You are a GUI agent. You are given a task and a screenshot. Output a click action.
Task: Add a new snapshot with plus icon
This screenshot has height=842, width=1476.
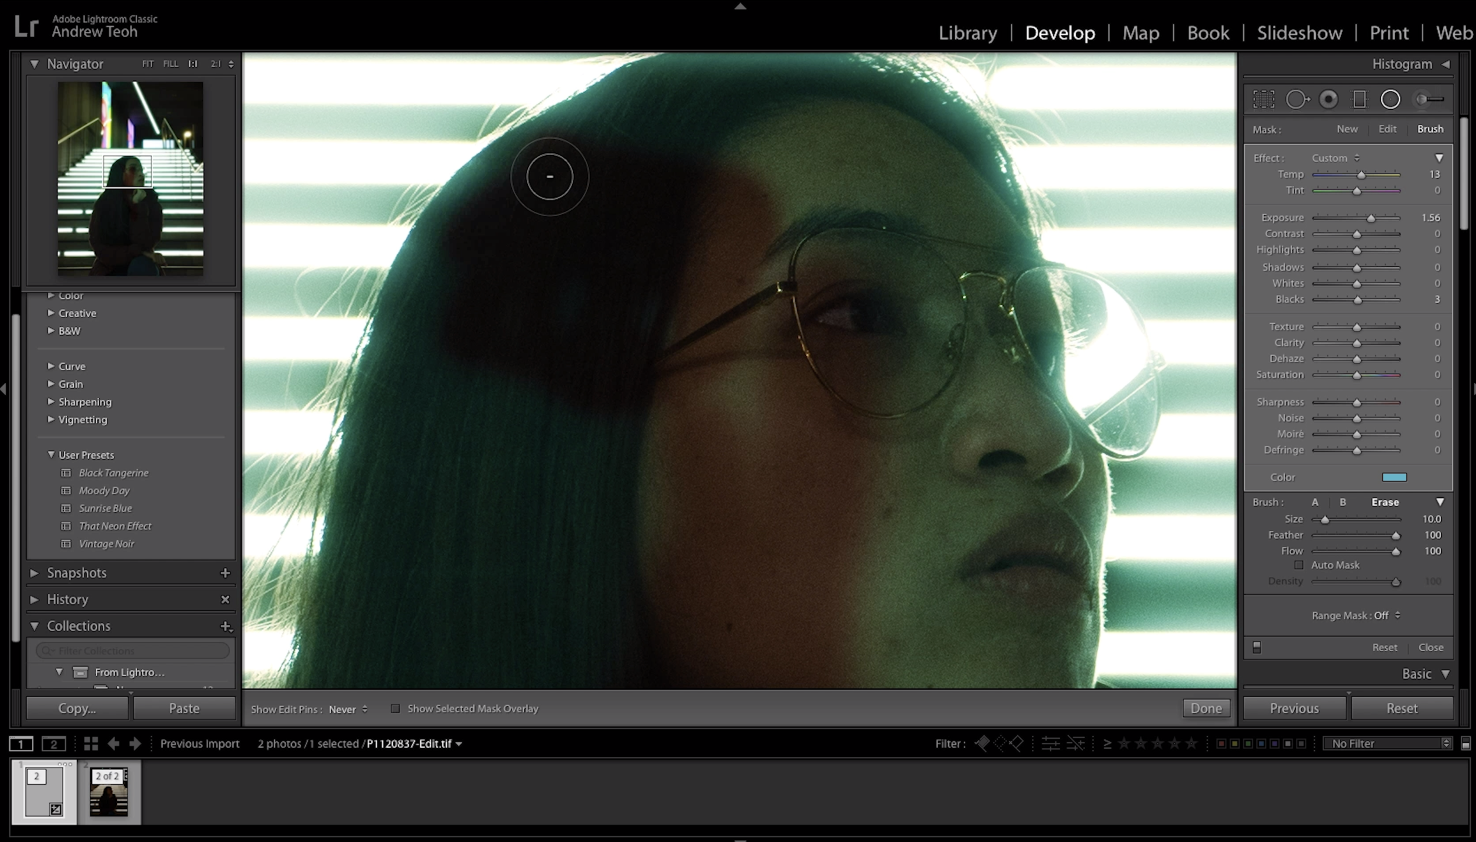(x=225, y=573)
